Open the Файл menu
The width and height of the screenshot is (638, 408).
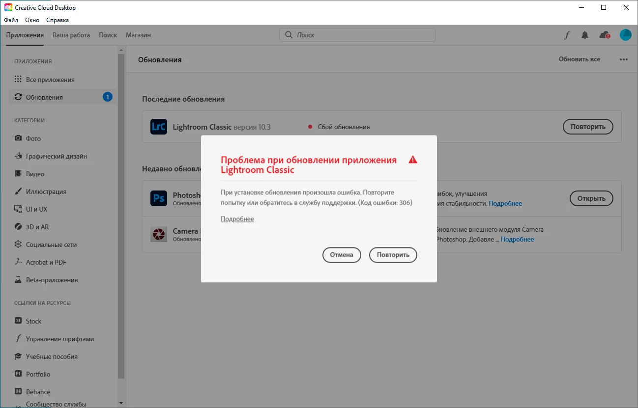pyautogui.click(x=11, y=20)
